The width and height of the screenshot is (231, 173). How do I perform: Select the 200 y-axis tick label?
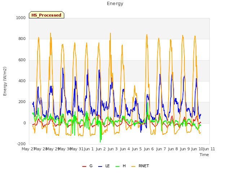(22, 102)
